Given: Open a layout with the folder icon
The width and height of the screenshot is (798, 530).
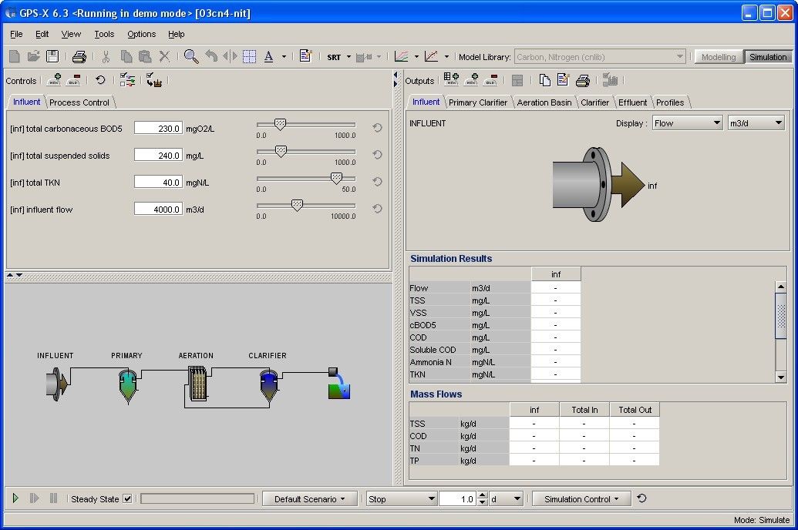Looking at the screenshot, I should tap(34, 56).
